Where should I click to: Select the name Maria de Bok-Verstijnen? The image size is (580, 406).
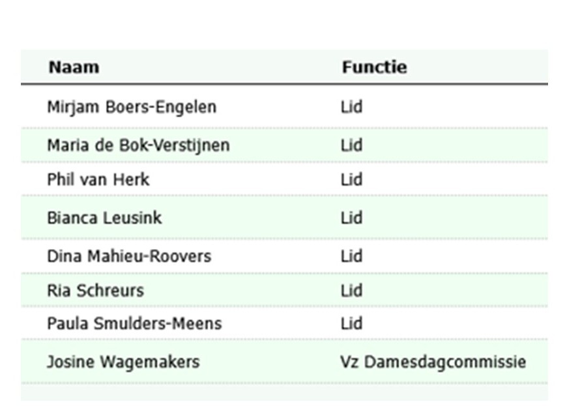[138, 145]
